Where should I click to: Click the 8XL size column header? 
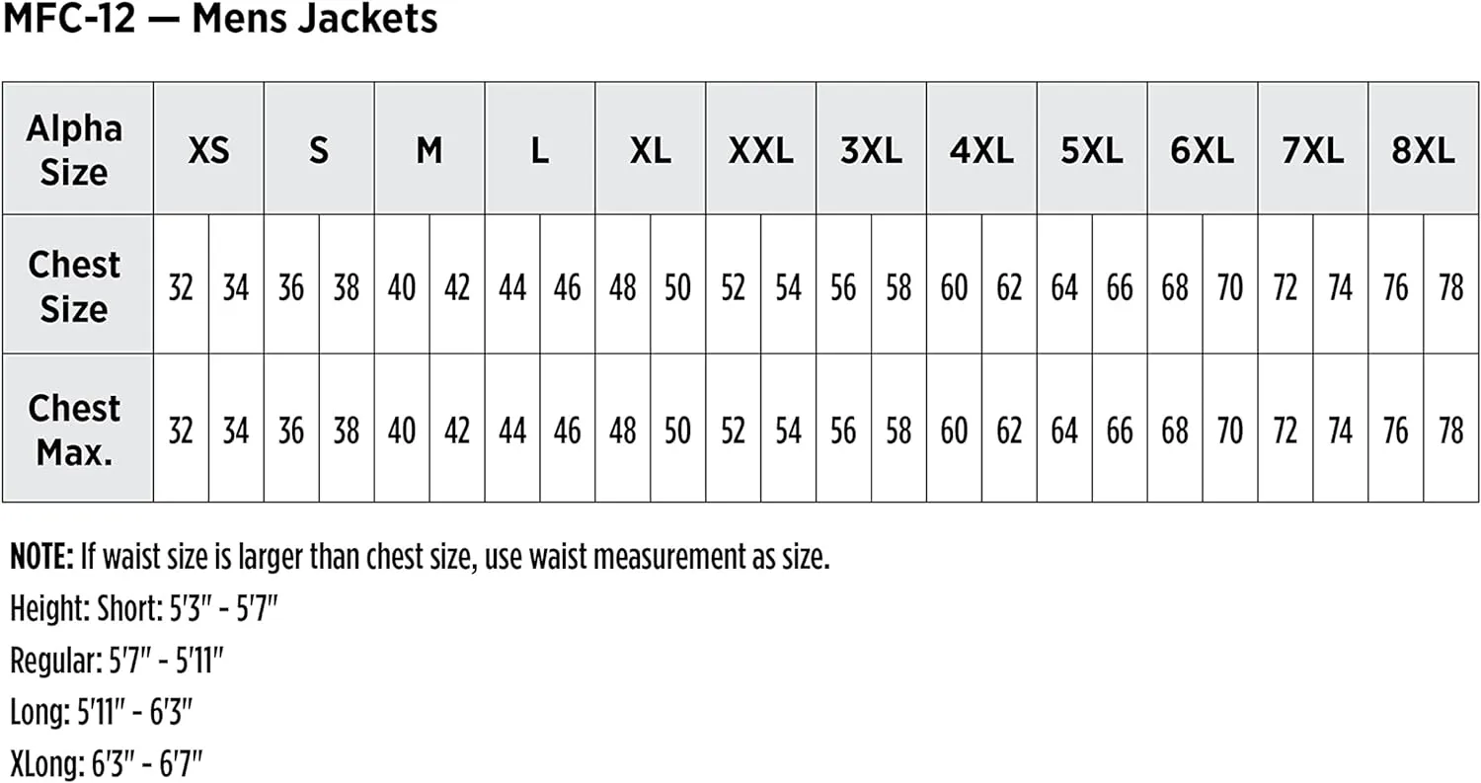[x=1423, y=150]
